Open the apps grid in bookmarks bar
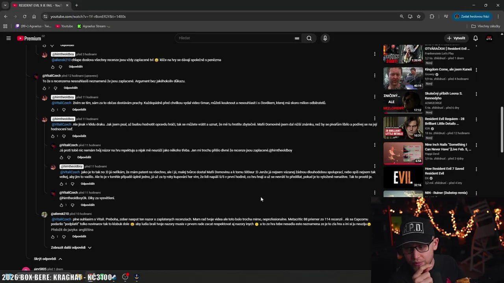Viewport: 504px width, 283px height. coord(5,26)
